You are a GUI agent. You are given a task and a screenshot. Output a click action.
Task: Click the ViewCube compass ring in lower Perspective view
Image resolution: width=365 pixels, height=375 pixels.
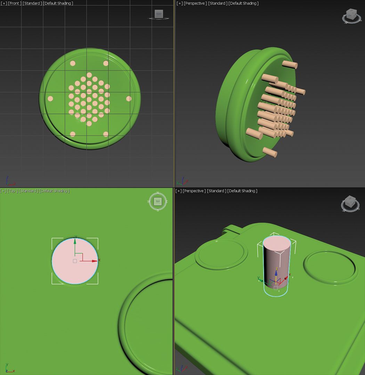pos(350,211)
